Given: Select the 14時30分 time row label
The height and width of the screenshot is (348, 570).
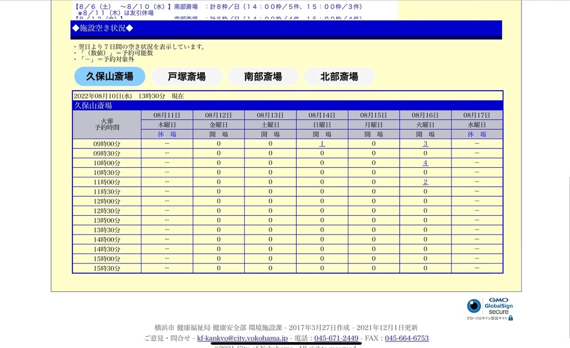Looking at the screenshot, I should [x=107, y=249].
